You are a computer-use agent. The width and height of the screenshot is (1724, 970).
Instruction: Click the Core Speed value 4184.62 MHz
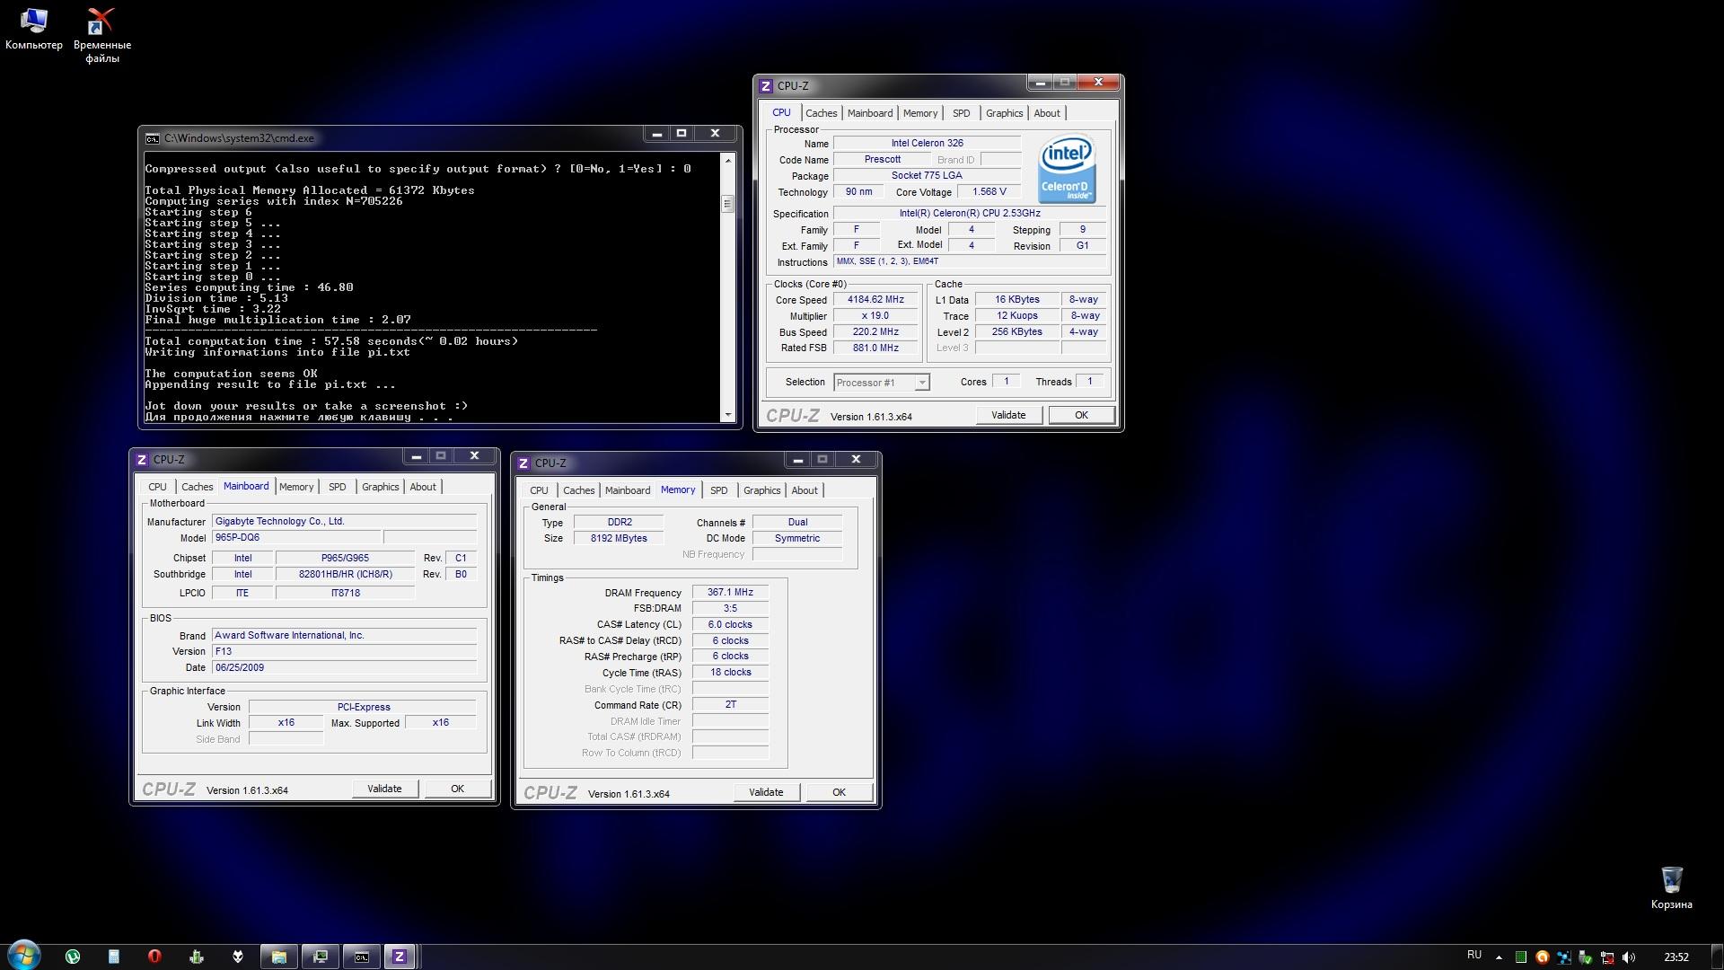(x=875, y=300)
